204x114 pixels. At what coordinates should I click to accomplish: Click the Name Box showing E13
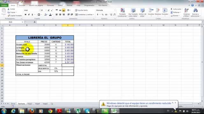tap(11, 22)
